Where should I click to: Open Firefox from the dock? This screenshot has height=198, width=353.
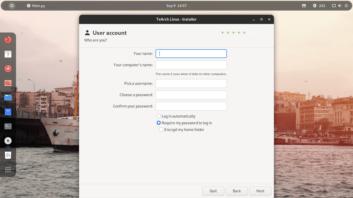8,40
